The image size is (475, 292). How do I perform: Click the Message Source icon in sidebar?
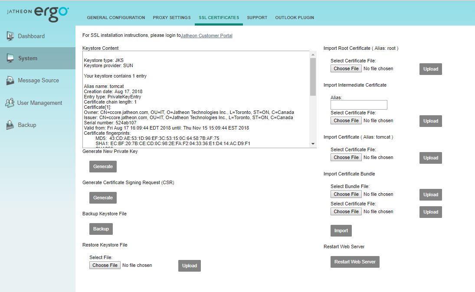click(10, 81)
